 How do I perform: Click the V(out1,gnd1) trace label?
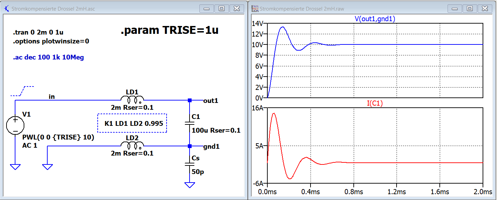click(x=375, y=19)
